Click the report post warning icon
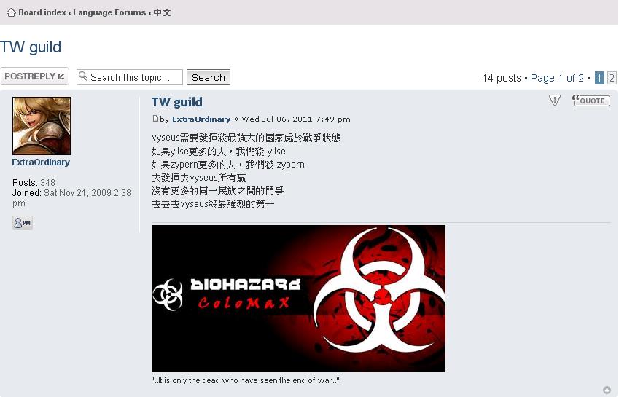Image resolution: width=619 pixels, height=397 pixels. pyautogui.click(x=555, y=100)
